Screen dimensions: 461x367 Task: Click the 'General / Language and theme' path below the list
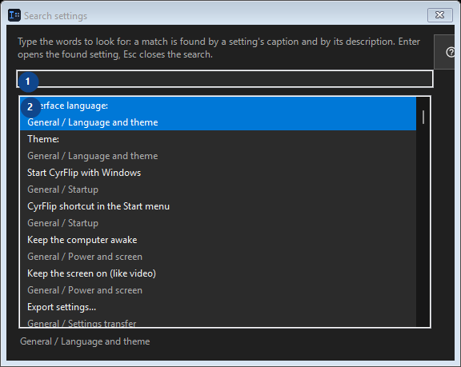tap(85, 341)
